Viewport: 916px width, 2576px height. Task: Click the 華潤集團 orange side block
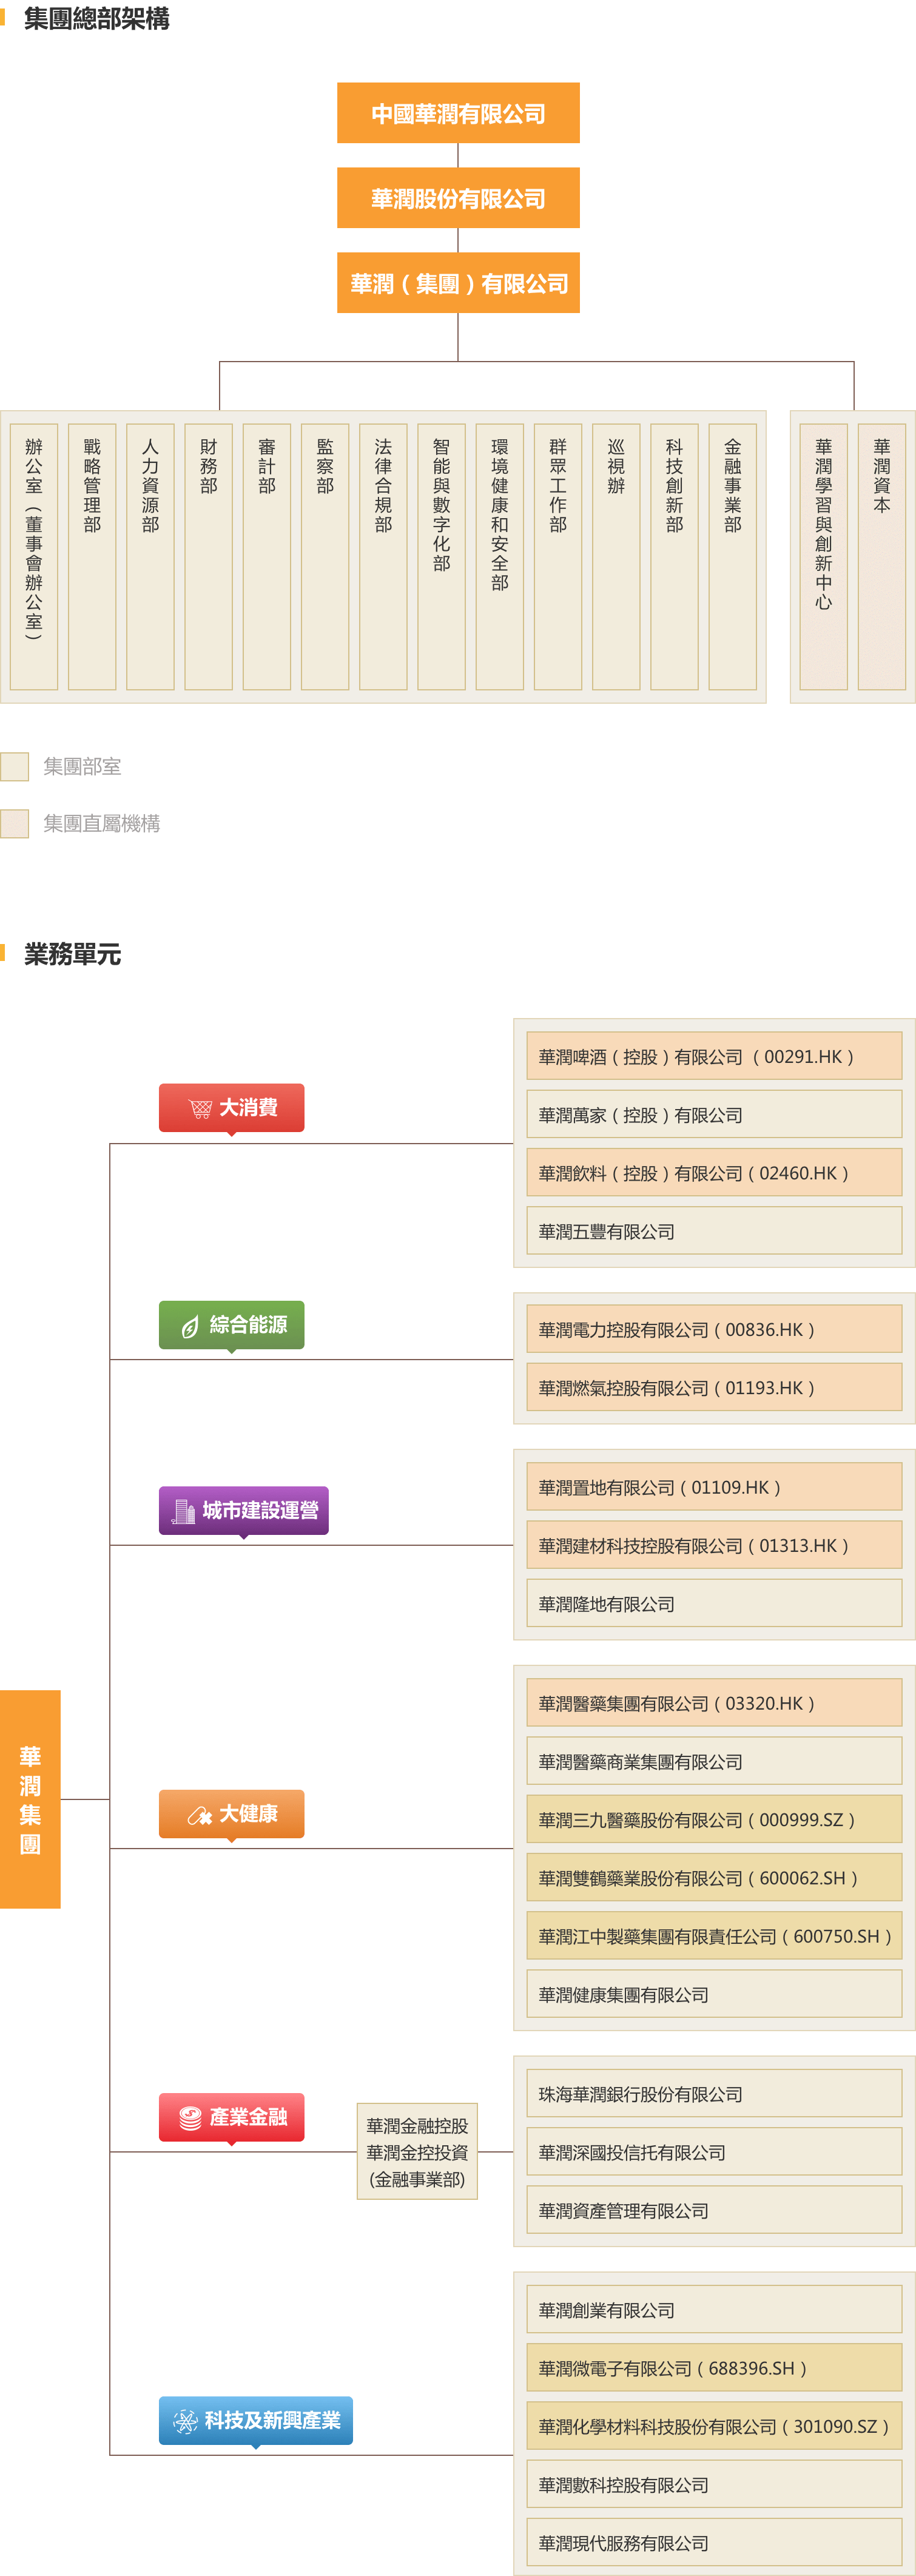(30, 1799)
